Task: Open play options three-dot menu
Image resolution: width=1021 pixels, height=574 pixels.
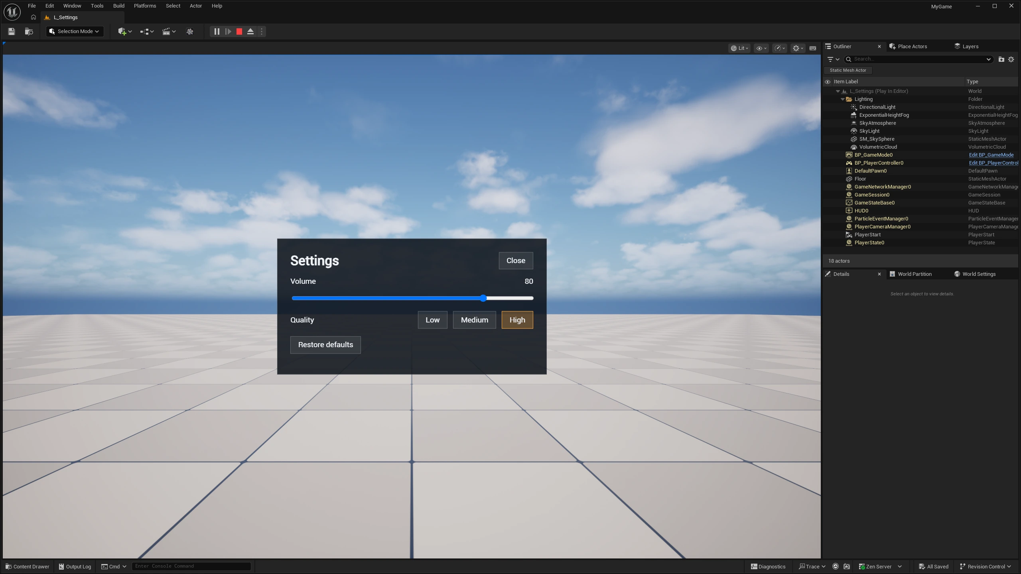Action: (262, 31)
